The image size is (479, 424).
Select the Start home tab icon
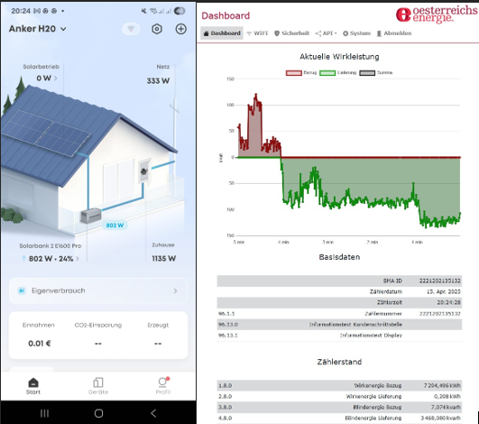pos(33,383)
